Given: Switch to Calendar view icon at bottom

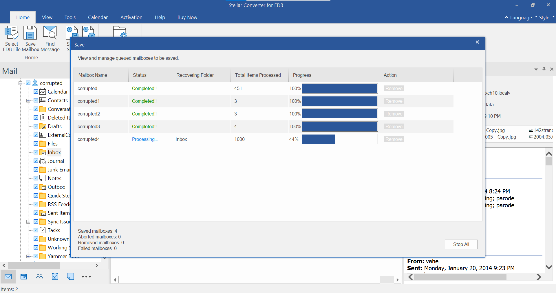Looking at the screenshot, I should [x=24, y=277].
